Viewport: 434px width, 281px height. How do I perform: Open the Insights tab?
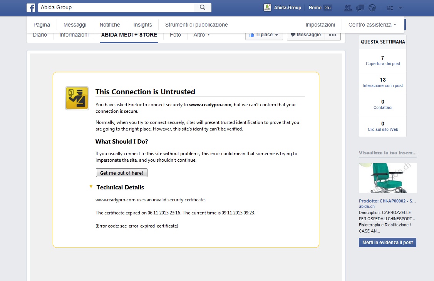click(x=143, y=25)
